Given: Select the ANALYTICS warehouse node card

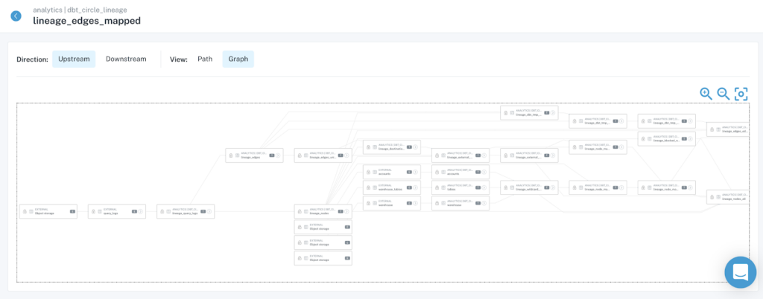Looking at the screenshot, I should pos(460,203).
